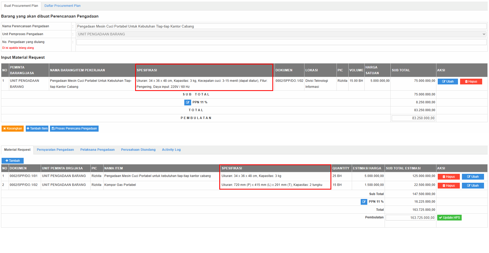Open the Activity Log tab

[x=171, y=150]
